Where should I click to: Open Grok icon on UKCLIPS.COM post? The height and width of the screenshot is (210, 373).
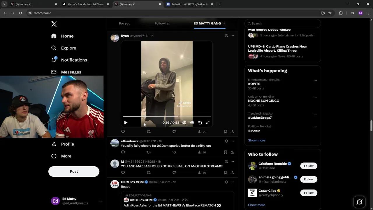(x=226, y=182)
